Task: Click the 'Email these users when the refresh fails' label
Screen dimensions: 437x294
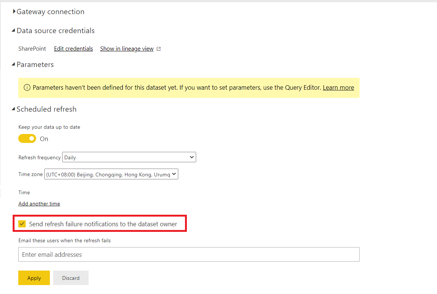Action: (x=65, y=240)
